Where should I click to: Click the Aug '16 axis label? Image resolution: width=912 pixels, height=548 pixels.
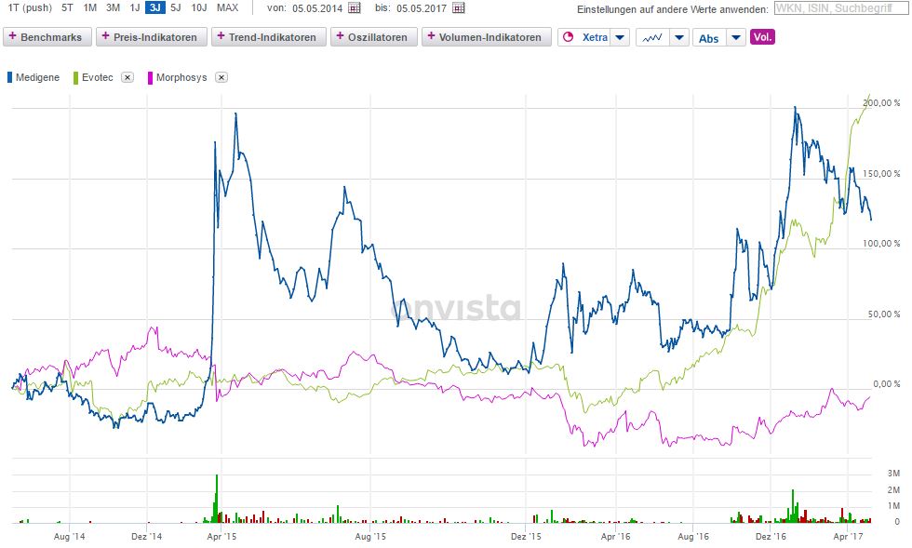click(693, 536)
